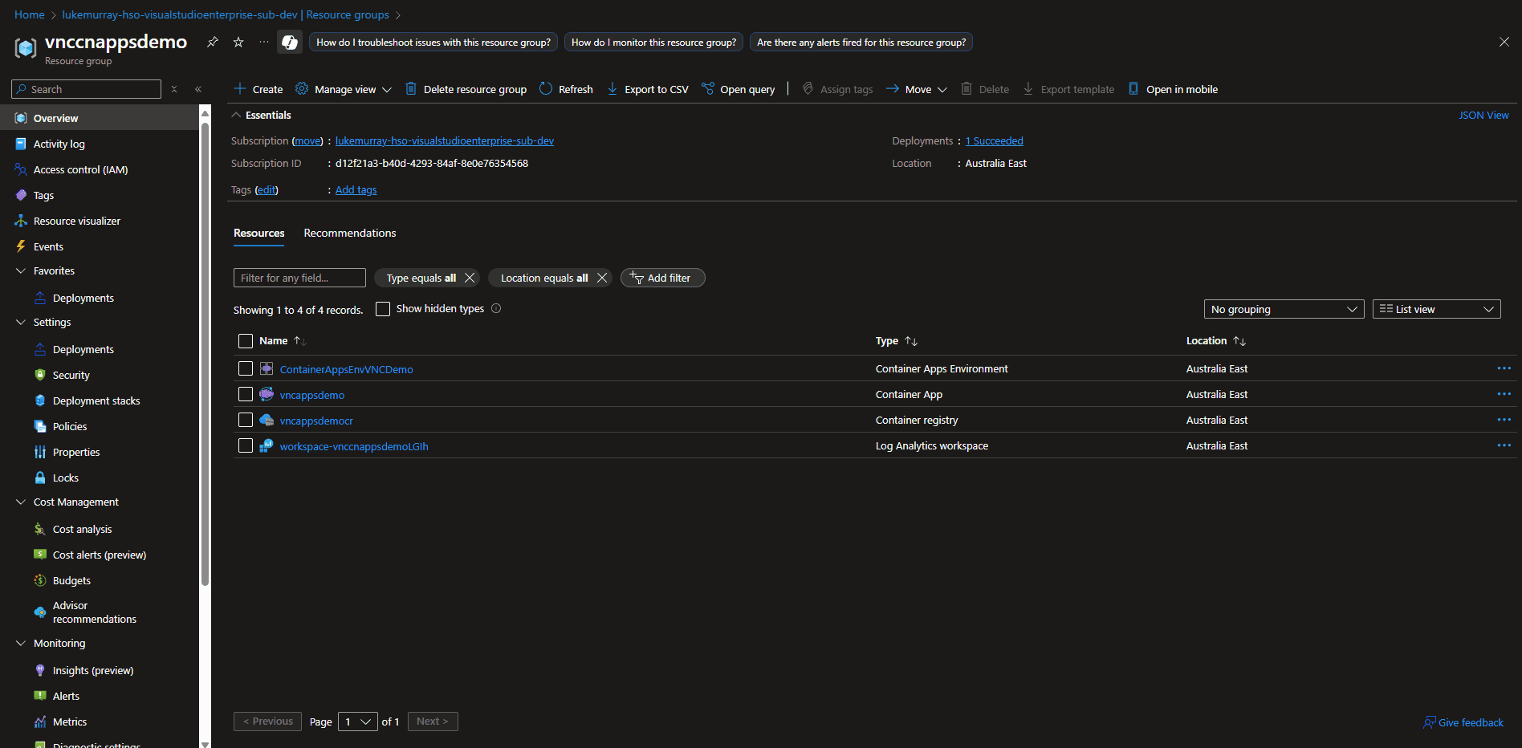Viewport: 1522px width, 748px height.
Task: Open the vncappsdemocr resource link
Action: pyautogui.click(x=316, y=421)
